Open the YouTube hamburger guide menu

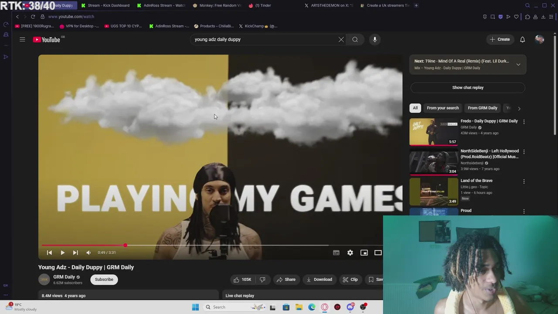(22, 40)
